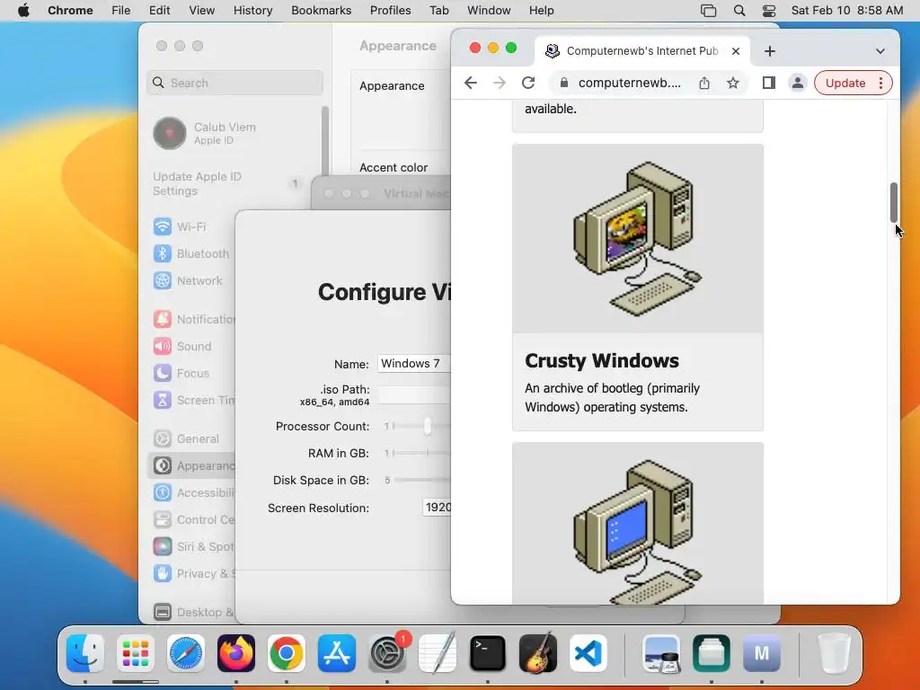This screenshot has width=920, height=690.
Task: Launch GarageBand from the Dock
Action: pos(538,653)
